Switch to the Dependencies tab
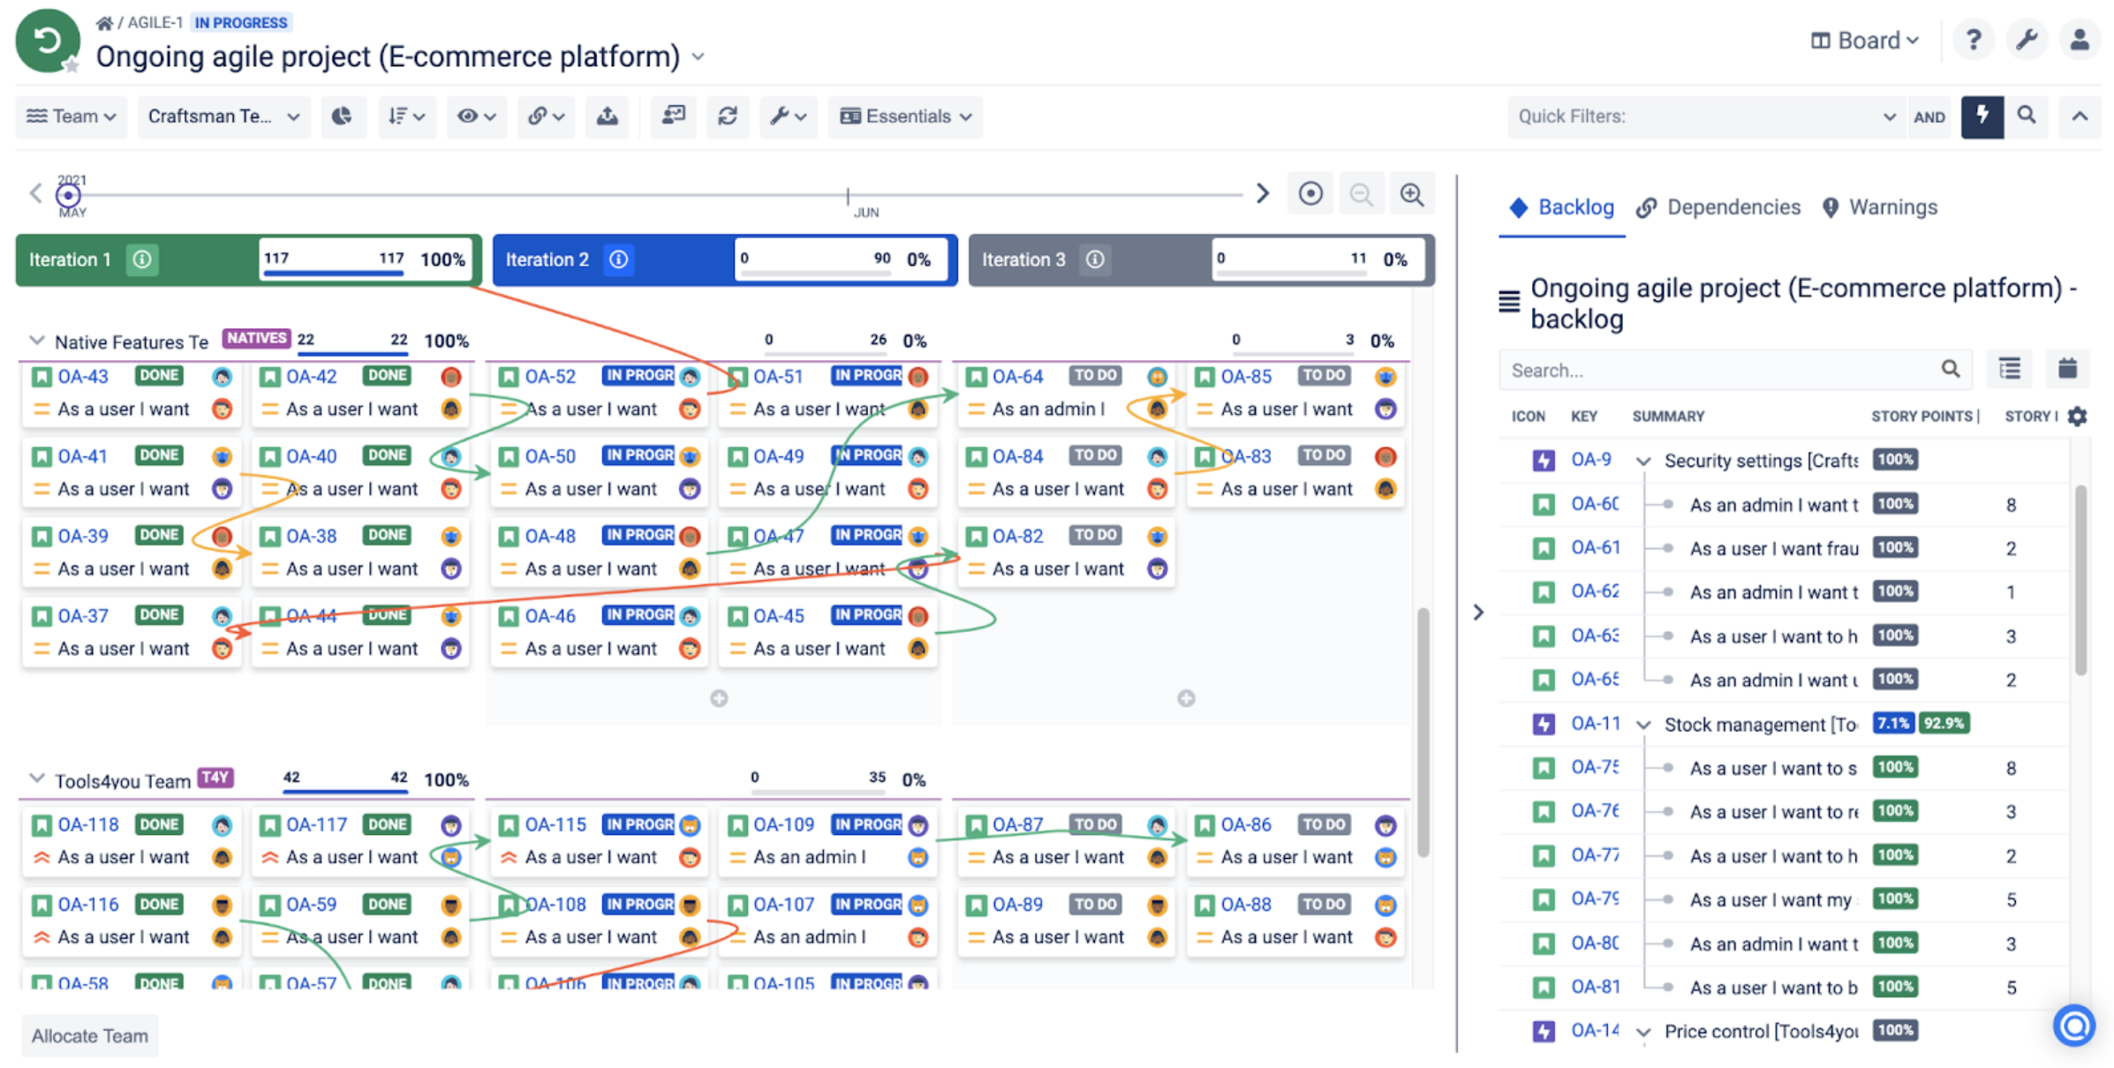 pos(1718,207)
